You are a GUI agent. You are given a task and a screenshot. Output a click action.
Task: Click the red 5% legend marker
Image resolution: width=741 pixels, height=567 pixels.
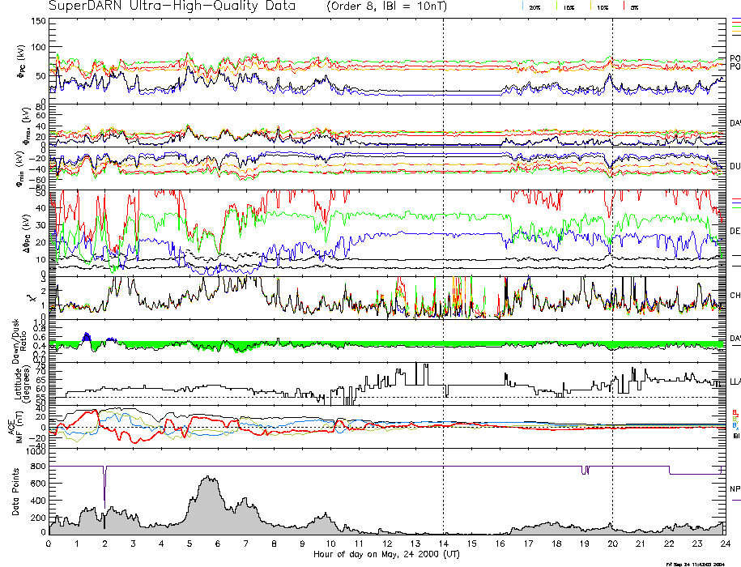[623, 6]
